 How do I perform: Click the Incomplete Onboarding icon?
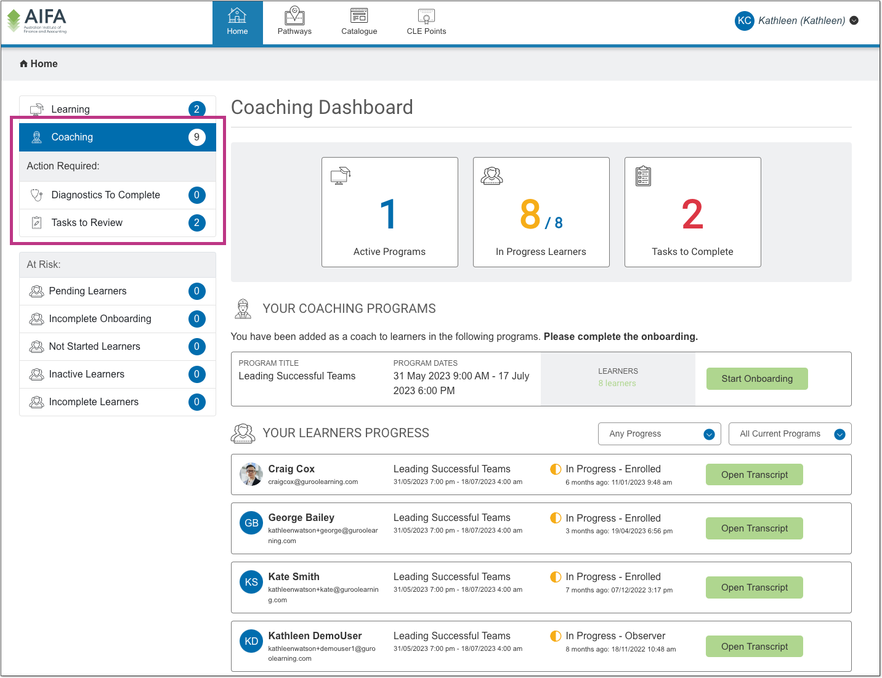36,318
